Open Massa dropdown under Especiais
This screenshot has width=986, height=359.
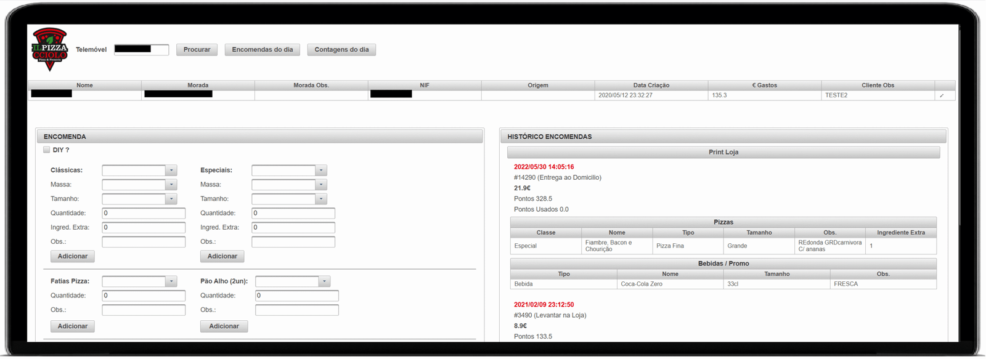(289, 185)
